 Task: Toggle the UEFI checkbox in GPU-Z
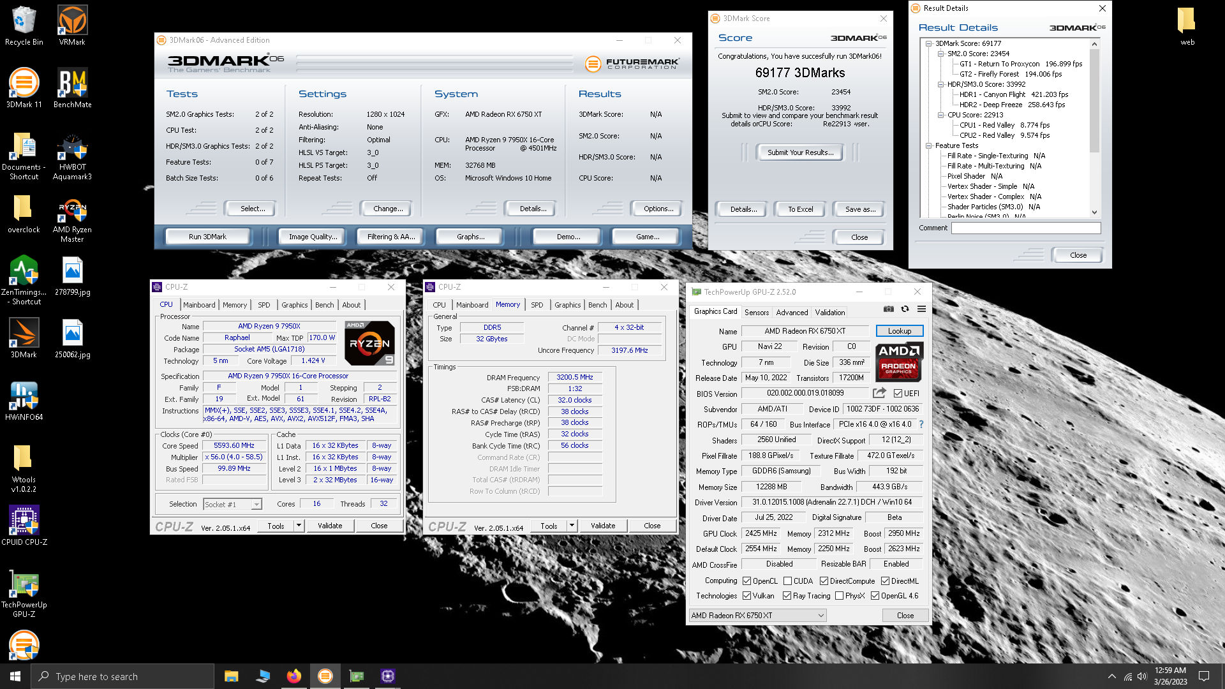(898, 394)
